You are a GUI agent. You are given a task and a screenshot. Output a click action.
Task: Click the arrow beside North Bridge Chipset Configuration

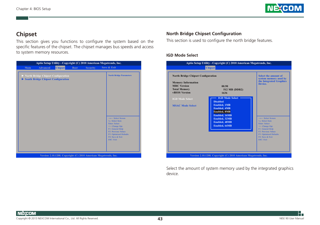(x=23, y=76)
